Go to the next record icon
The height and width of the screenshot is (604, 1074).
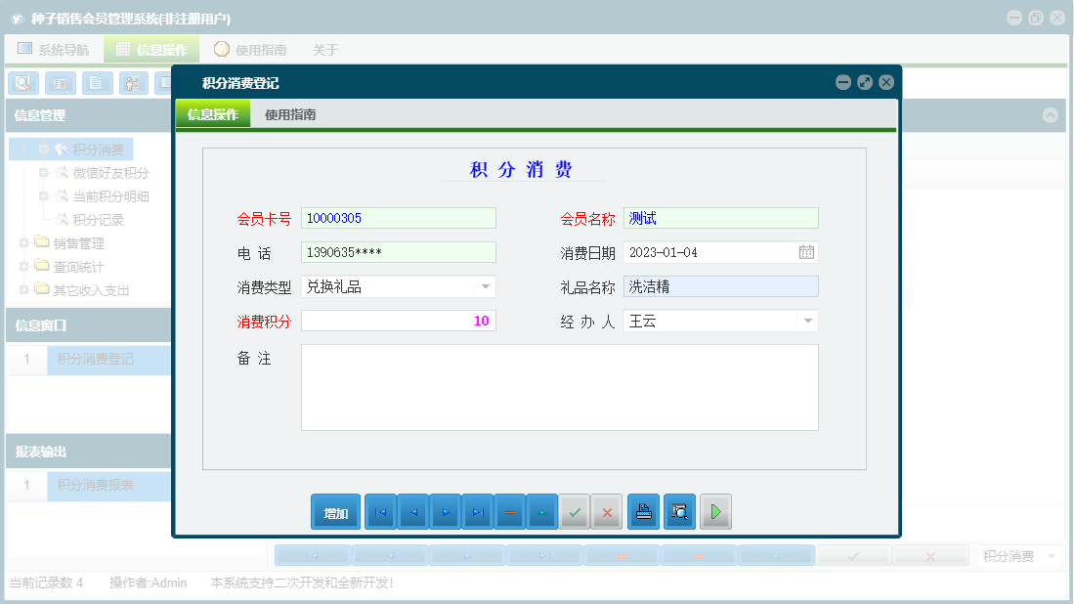coord(445,511)
